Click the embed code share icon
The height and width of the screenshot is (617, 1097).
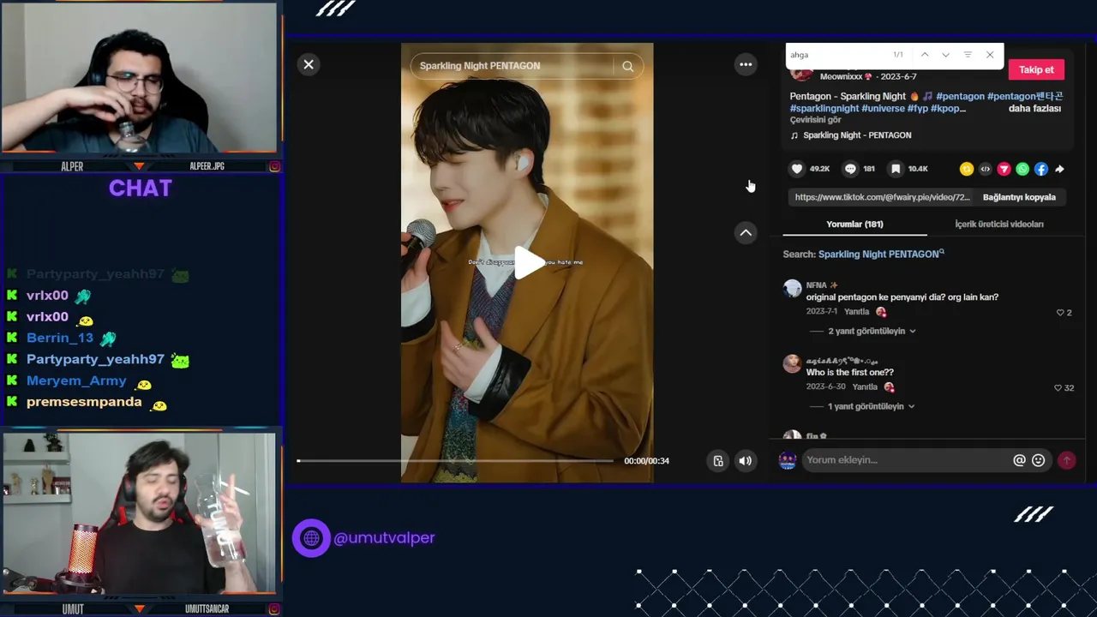pos(985,169)
